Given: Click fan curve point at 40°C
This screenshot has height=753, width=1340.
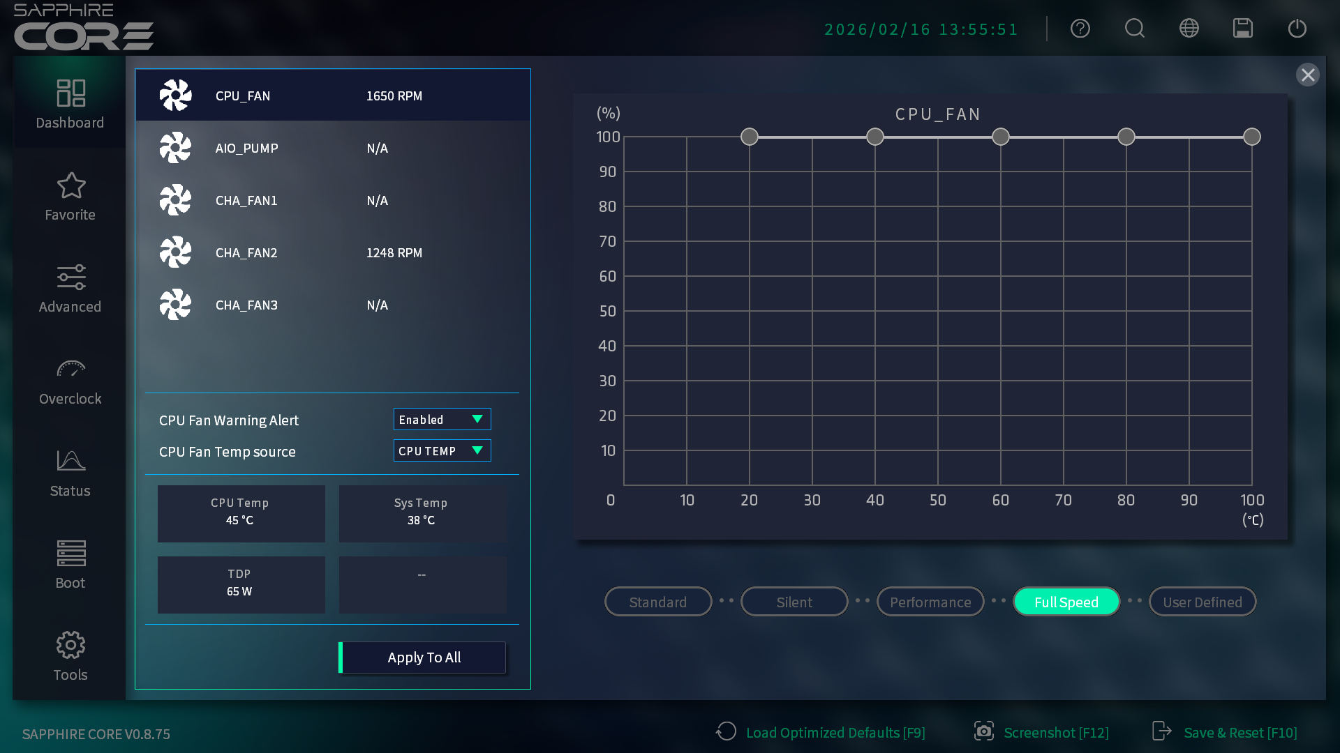Looking at the screenshot, I should (875, 137).
